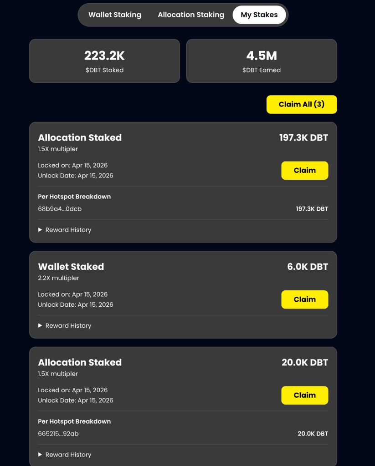Image resolution: width=375 pixels, height=466 pixels.
Task: Expand Reward History under Wallet Staked
Action: tap(68, 325)
